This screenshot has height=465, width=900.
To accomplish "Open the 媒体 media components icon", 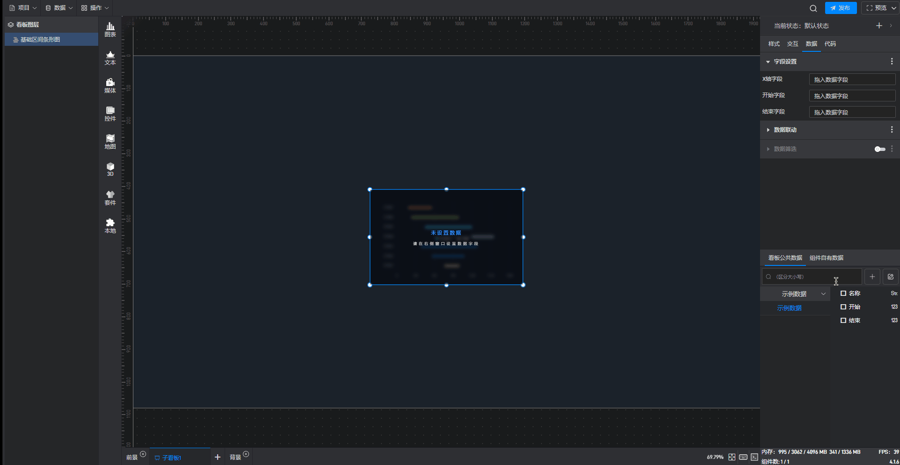I will [110, 86].
